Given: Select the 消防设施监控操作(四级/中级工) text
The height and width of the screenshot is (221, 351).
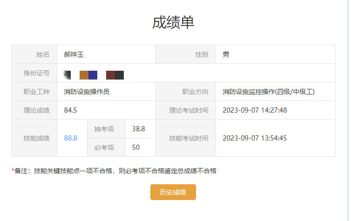Looking at the screenshot, I should click(x=269, y=92).
